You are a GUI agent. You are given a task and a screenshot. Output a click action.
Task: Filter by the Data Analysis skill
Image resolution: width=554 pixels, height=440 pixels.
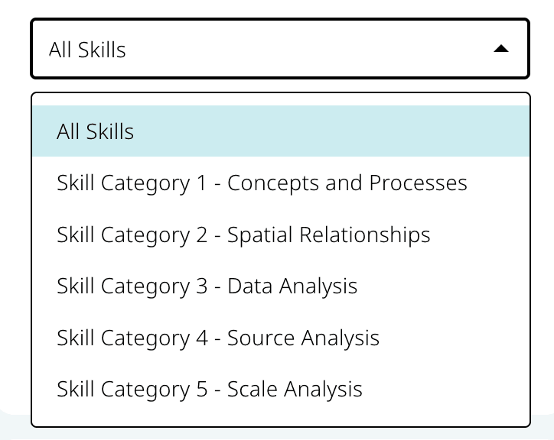[207, 286]
